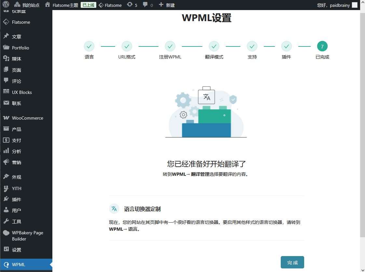Click the 分析 bar chart icon

click(x=6, y=151)
